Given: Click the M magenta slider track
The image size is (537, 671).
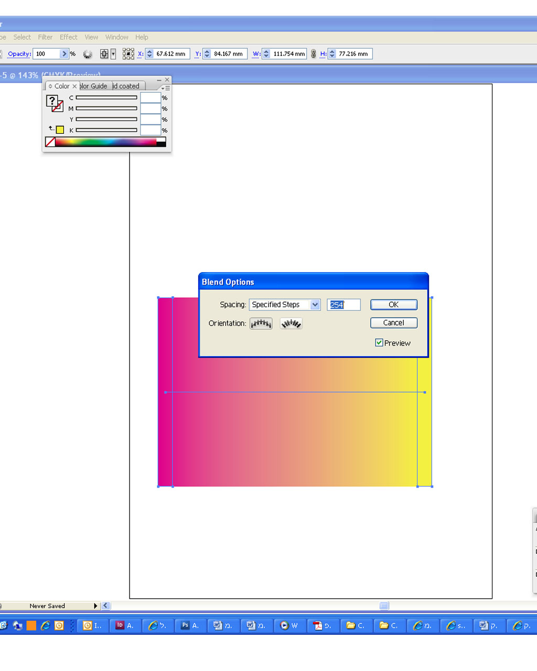Looking at the screenshot, I should click(x=106, y=109).
